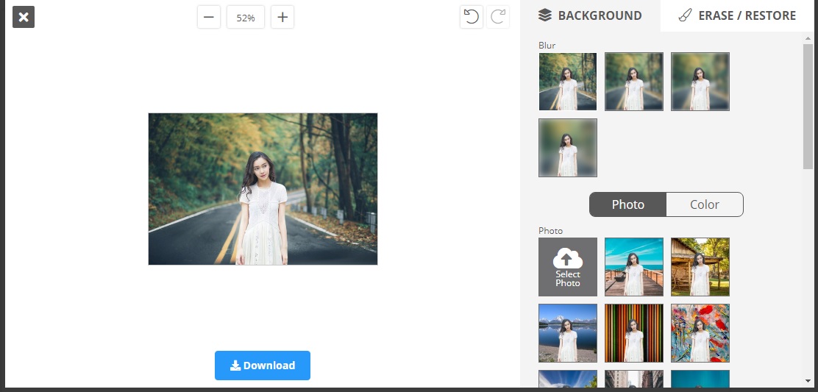
Task: Click the scrollbar down arrow in the panel
Action: (x=808, y=382)
